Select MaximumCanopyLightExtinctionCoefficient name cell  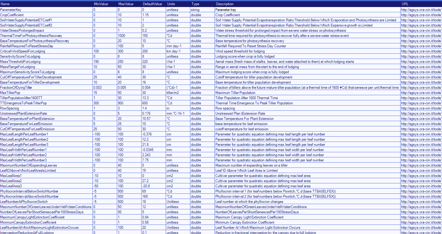tap(46, 217)
